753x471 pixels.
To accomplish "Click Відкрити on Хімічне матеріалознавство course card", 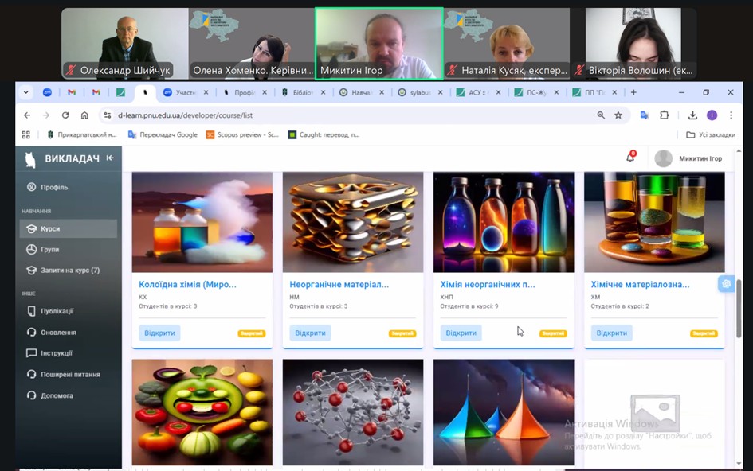I will 611,333.
